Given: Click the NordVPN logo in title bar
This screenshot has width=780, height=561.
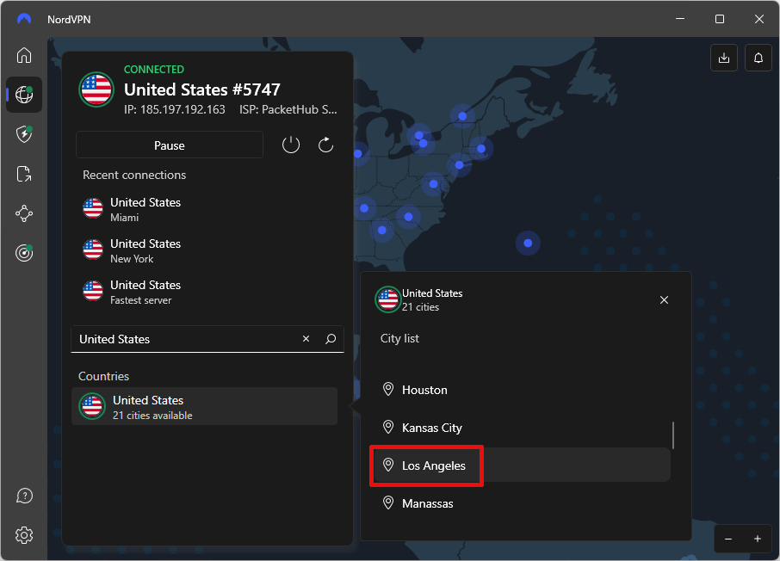Looking at the screenshot, I should coord(24,19).
